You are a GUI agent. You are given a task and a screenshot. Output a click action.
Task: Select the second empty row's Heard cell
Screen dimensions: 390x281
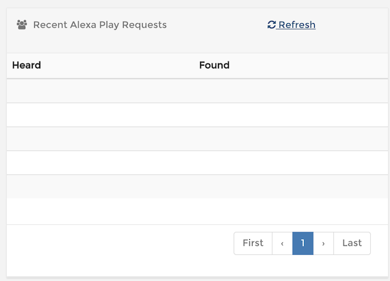coord(100,115)
